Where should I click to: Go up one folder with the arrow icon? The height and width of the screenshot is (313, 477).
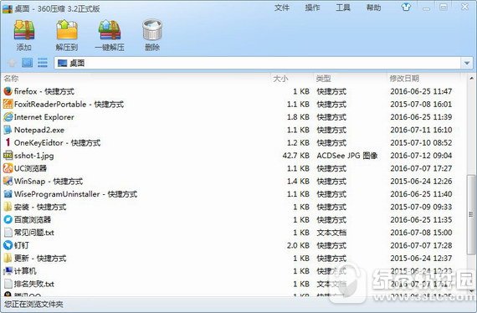[x=12, y=63]
